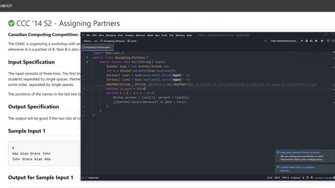Click the Run play icon in toolbar
The image size is (335, 188).
point(302,41)
